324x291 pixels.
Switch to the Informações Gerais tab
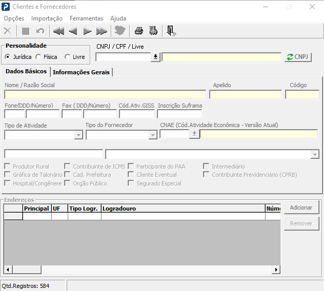(81, 72)
